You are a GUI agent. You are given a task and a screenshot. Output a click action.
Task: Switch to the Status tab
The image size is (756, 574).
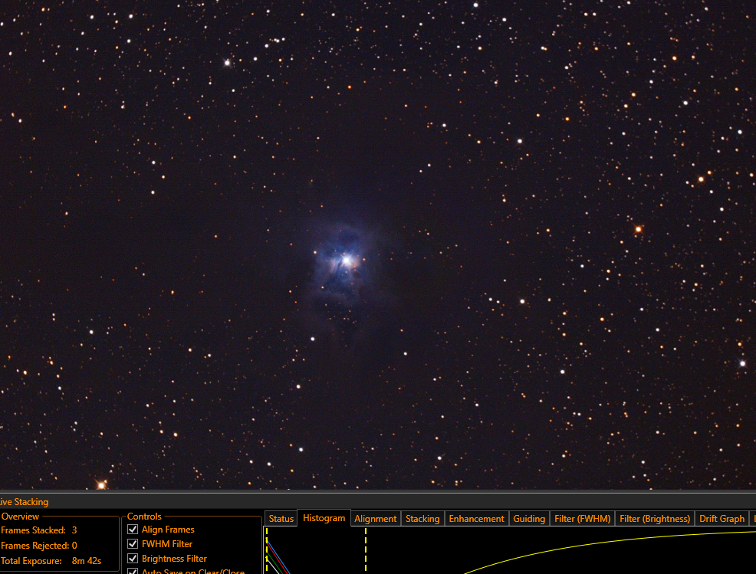pos(281,519)
